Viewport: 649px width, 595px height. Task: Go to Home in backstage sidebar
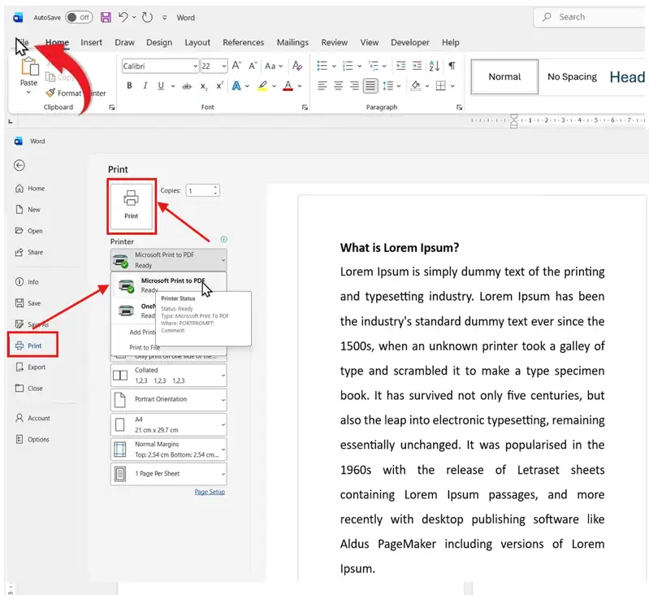[x=30, y=189]
